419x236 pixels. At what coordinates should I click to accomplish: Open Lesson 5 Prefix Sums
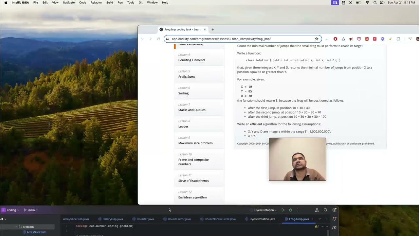199,74
